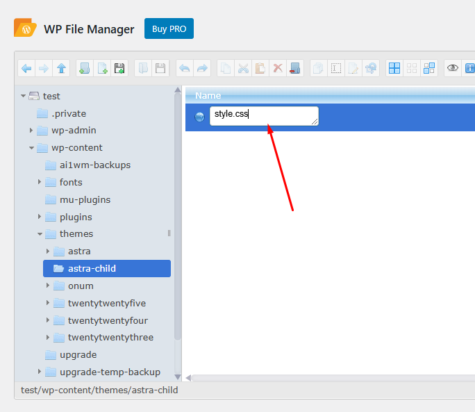Click the Invert selection grid icon
Image resolution: width=475 pixels, height=412 pixels.
[429, 68]
